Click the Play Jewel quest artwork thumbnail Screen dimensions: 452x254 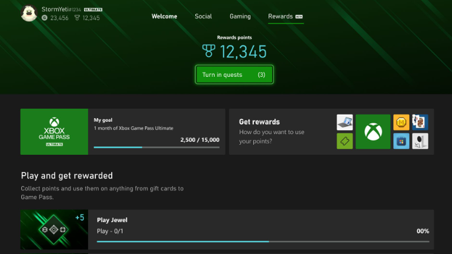(x=54, y=230)
